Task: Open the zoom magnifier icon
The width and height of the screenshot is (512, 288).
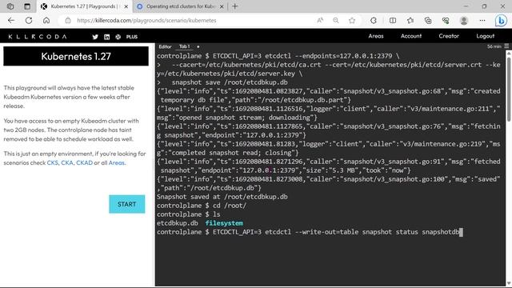Action: point(336,20)
